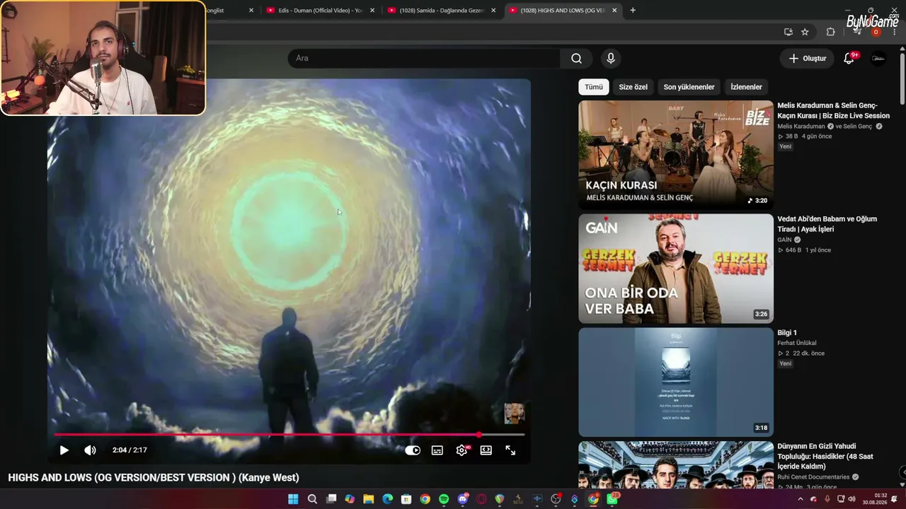Switch to theater mode in the player
Screen dimensions: 906x509
[x=486, y=450]
